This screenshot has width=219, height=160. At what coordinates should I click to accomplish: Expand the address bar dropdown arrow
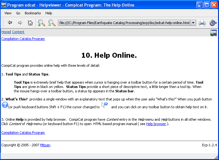coord(193,23)
